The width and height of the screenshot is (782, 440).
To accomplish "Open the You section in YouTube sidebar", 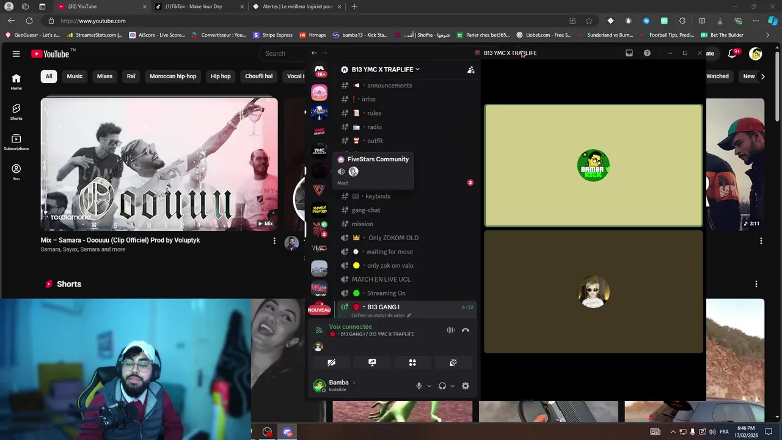I will [16, 172].
